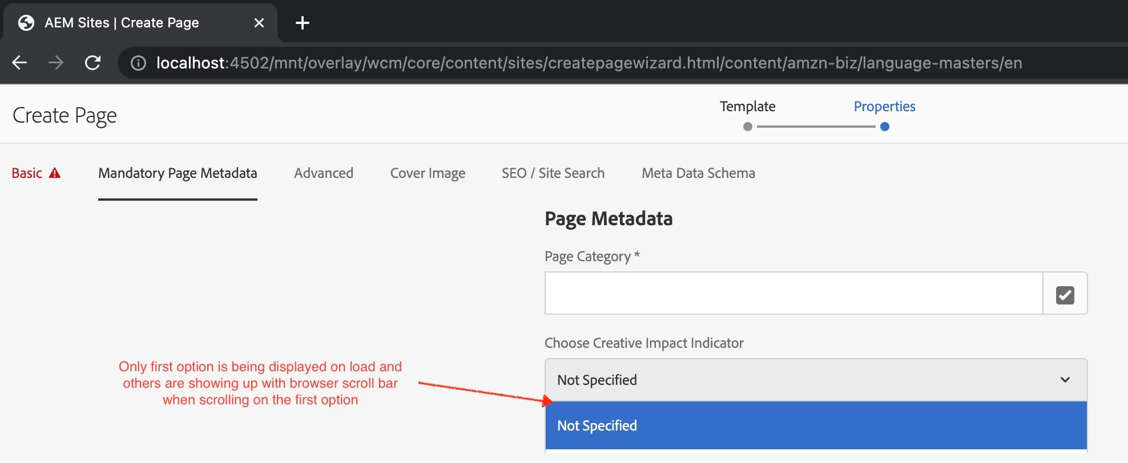Open the Cover Image tab
This screenshot has height=463, width=1128.
428,173
